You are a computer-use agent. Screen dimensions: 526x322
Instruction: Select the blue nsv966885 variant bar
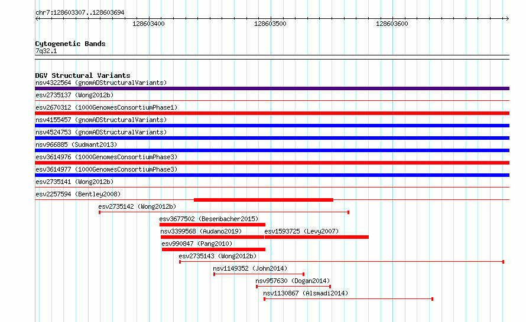point(272,150)
